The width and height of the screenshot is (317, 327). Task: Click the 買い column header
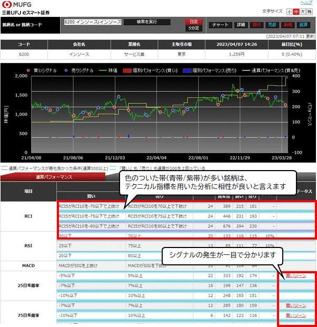pyautogui.click(x=91, y=196)
